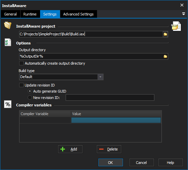This screenshot has width=188, height=170.
Task: Click the folder icon beside InstallAware project heading
Action: click(8, 25)
